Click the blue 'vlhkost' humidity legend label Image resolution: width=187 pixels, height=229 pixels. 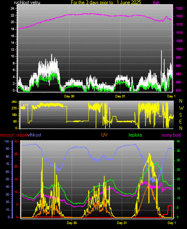[35, 135]
